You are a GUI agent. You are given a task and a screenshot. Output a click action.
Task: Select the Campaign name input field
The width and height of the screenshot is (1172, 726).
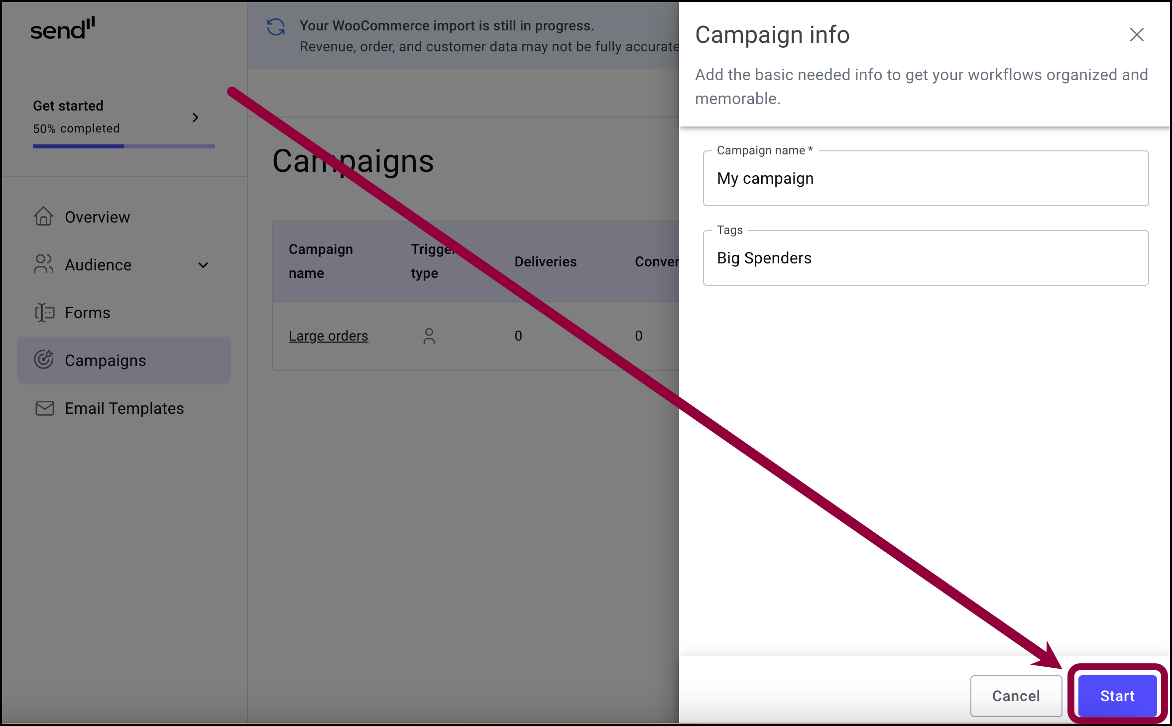(x=925, y=178)
